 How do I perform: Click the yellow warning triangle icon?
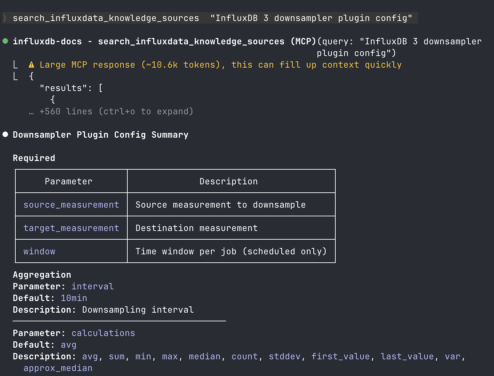[x=31, y=64]
